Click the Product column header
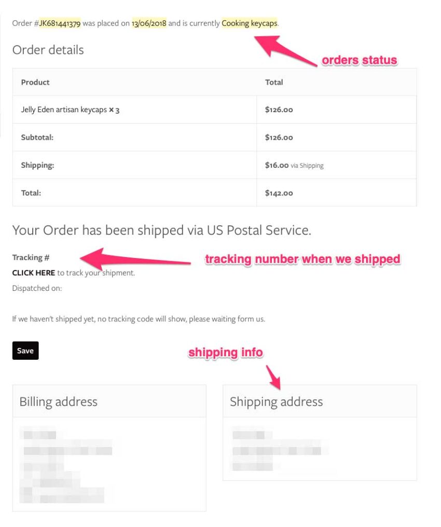Screen dimensions: 441x527 coord(35,82)
